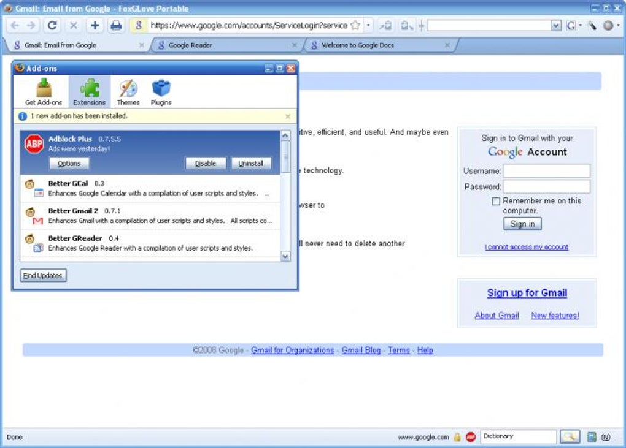Print the page using the printer icon
Image resolution: width=626 pixels, height=448 pixels.
pyautogui.click(x=116, y=26)
